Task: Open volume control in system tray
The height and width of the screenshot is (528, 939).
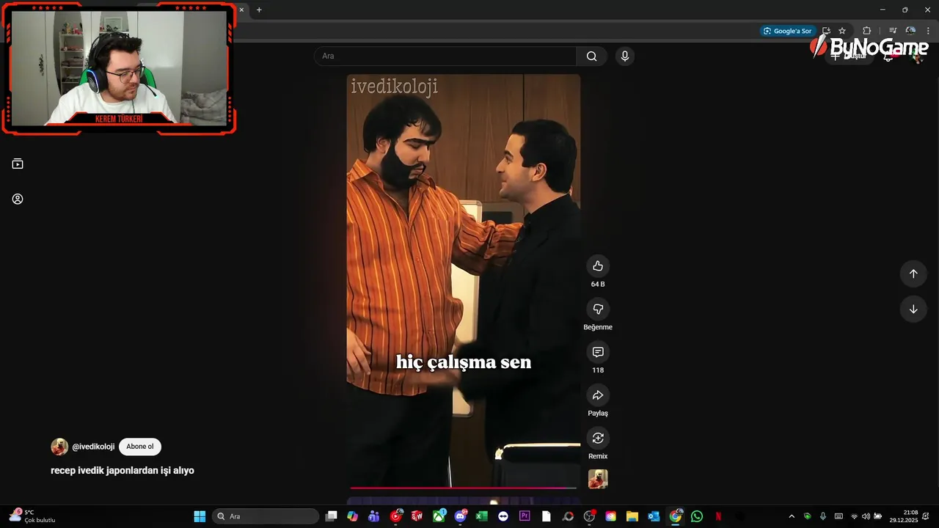Action: tap(866, 516)
